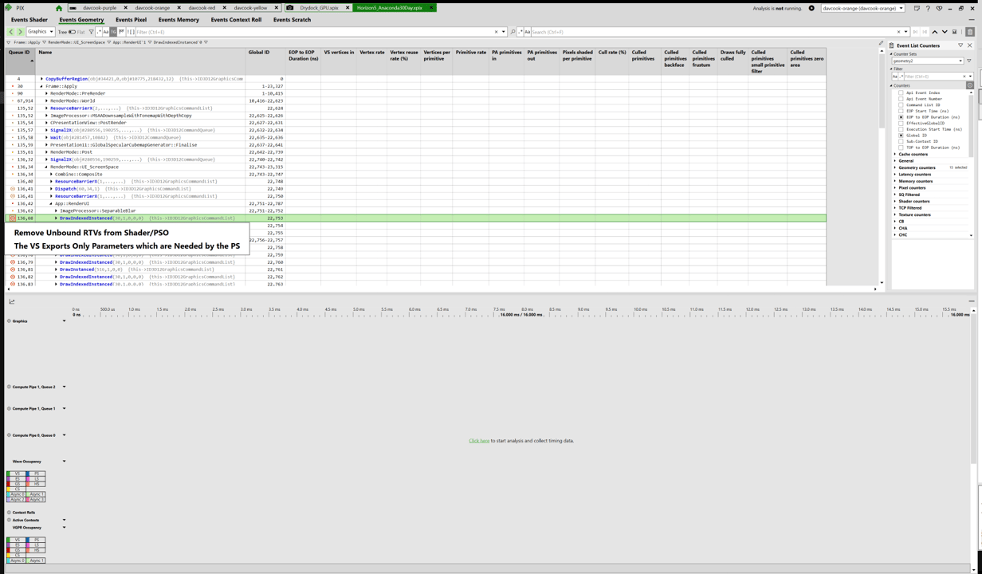
Task: Check EOP Start Time (ns) counter
Action: (901, 111)
